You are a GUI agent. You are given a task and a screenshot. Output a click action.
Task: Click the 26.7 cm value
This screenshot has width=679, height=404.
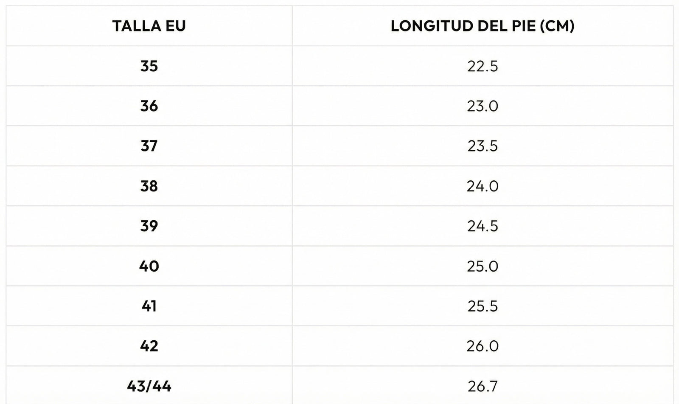point(483,386)
